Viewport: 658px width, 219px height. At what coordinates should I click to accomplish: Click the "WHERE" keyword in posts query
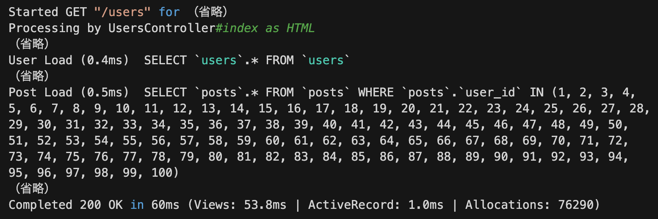click(x=376, y=92)
